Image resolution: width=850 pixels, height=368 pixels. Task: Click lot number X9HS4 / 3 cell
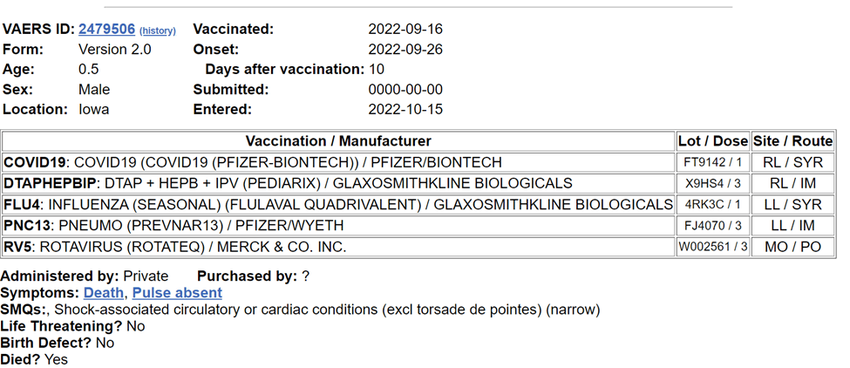[713, 183]
